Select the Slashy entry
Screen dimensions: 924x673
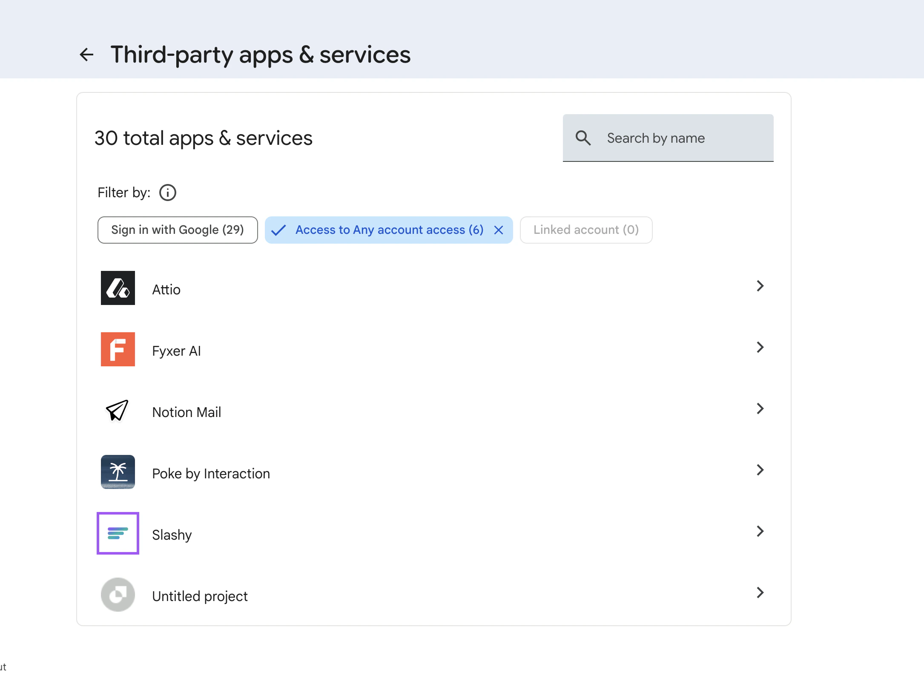(434, 533)
